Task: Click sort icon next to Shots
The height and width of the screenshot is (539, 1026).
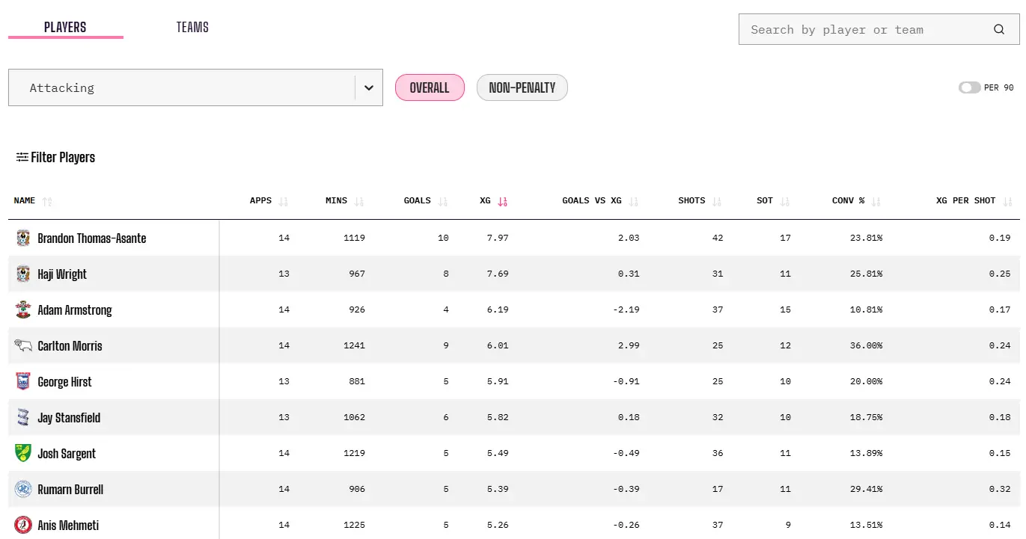Action: point(717,201)
